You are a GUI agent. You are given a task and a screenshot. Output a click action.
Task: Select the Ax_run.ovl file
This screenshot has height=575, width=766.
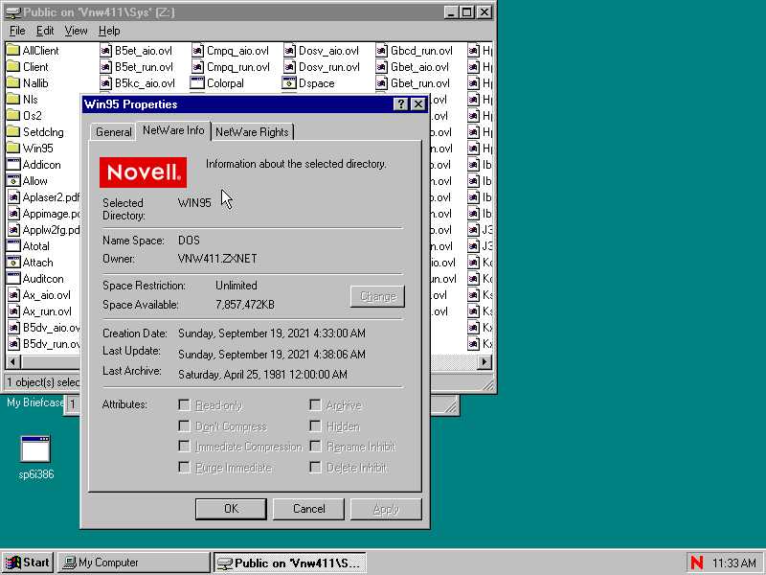point(40,311)
